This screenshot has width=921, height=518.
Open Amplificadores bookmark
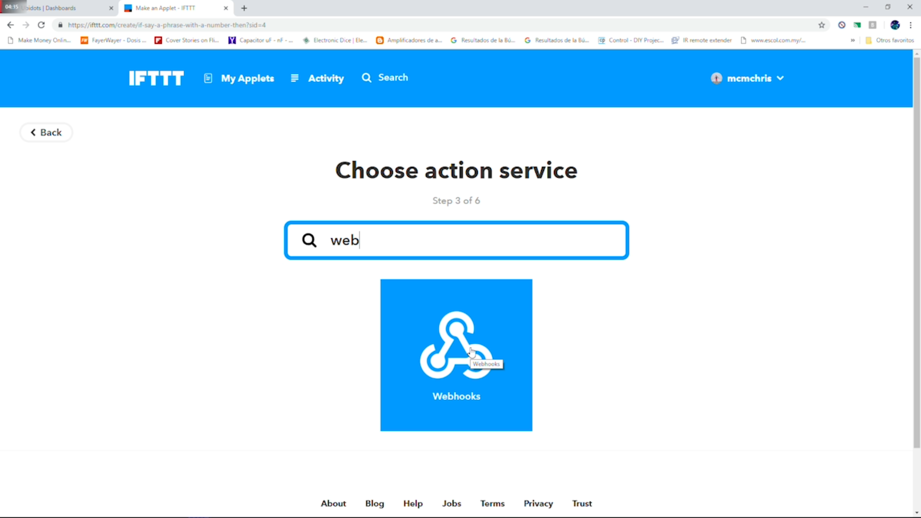(x=409, y=40)
